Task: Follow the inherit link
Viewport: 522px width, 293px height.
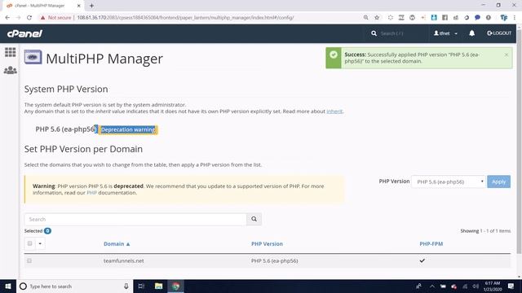Action: point(334,112)
